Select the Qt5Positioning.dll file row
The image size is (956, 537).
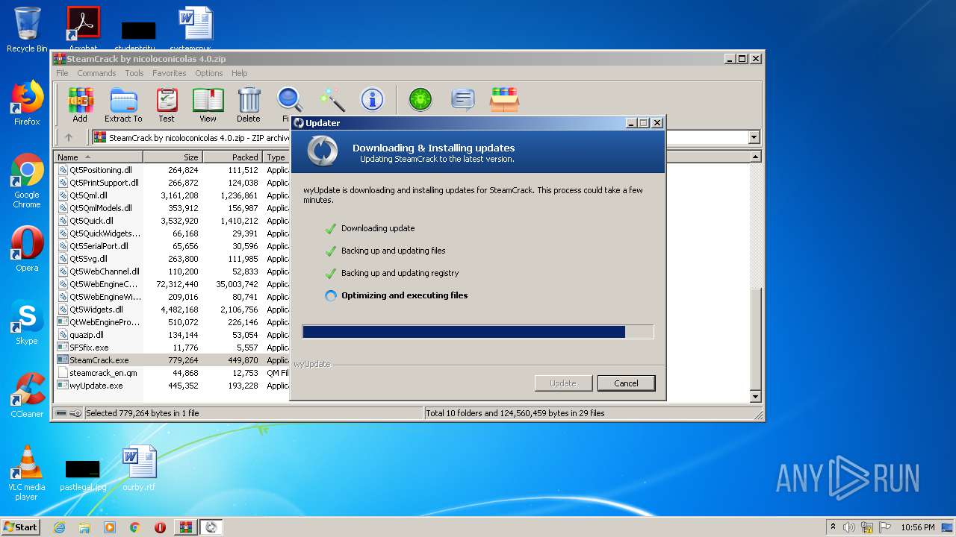coord(173,170)
